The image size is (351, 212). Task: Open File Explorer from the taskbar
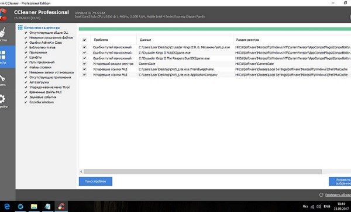point(34,206)
